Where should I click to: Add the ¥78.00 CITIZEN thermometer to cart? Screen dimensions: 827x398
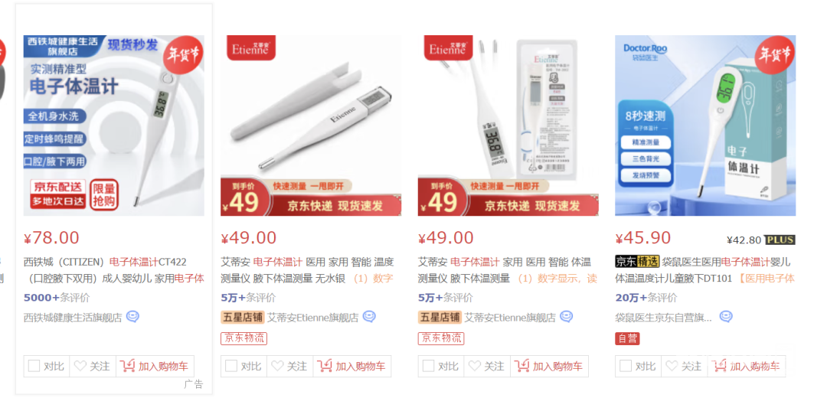(155, 366)
